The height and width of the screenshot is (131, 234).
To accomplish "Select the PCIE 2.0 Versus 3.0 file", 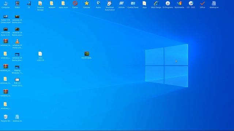I will click(17, 82).
